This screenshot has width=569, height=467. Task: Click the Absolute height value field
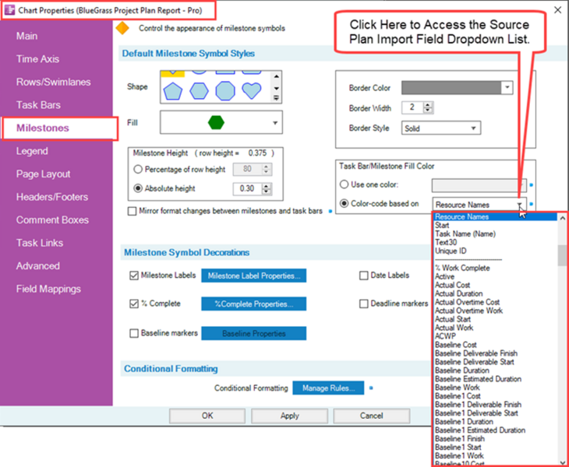point(247,188)
